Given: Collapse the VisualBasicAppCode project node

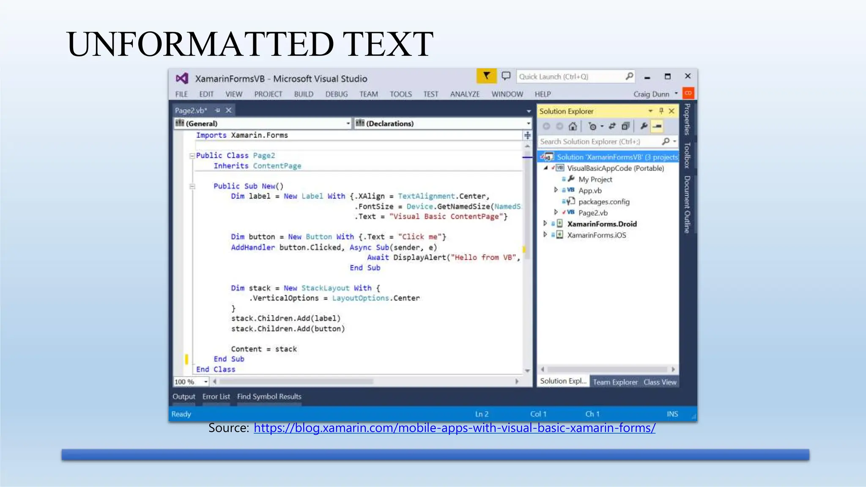Looking at the screenshot, I should (546, 168).
